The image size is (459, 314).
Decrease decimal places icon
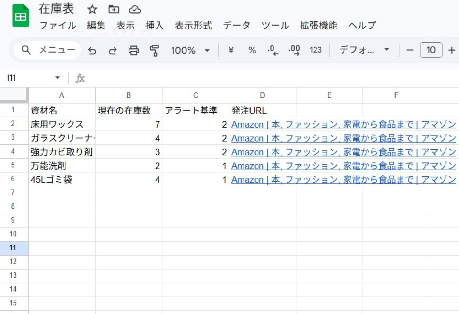pos(273,50)
